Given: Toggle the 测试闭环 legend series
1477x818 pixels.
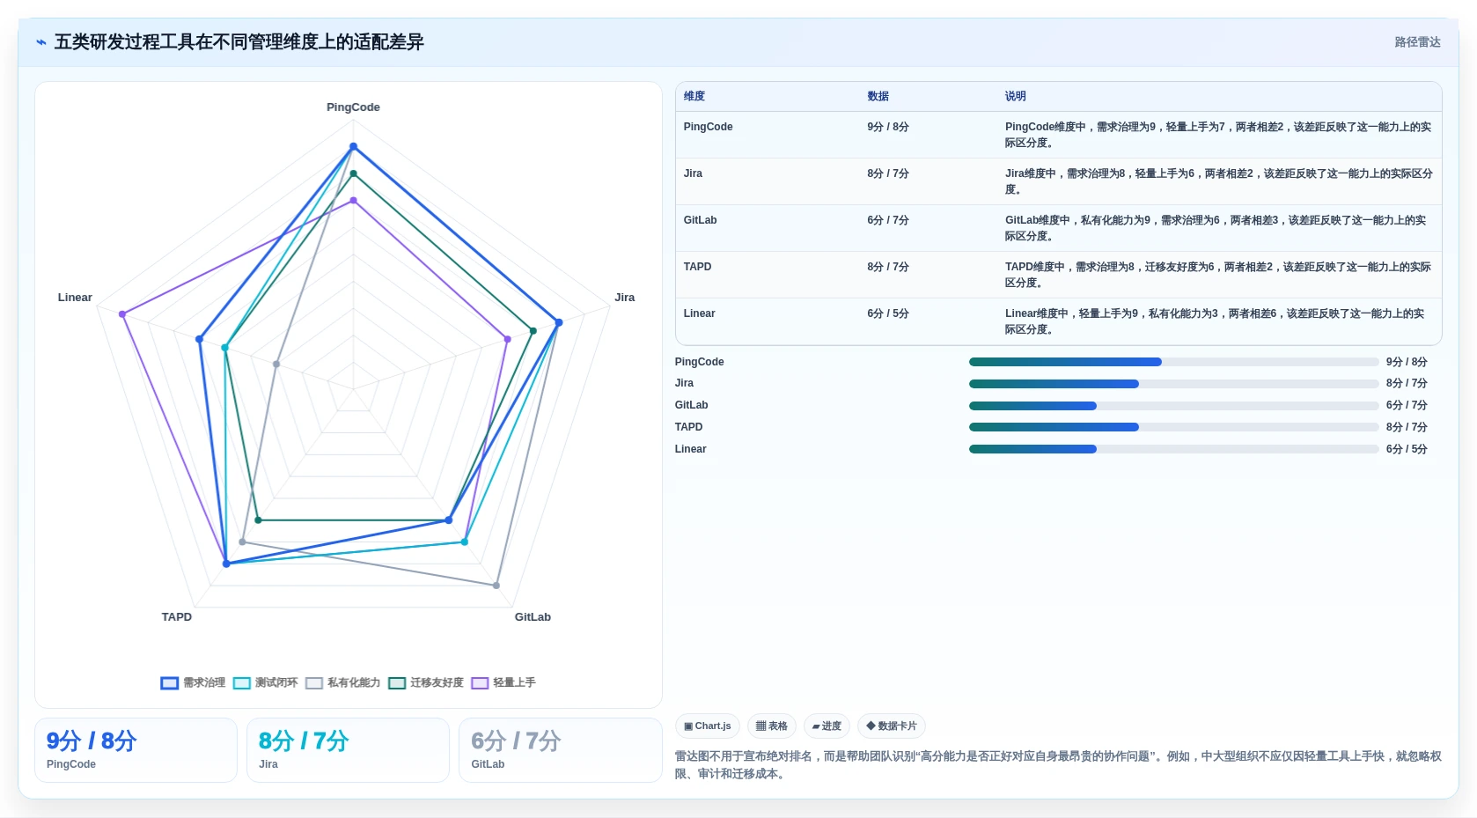Looking at the screenshot, I should click(x=265, y=682).
